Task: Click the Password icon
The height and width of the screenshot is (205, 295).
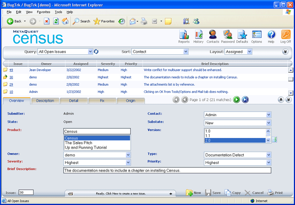Action: click(228, 34)
